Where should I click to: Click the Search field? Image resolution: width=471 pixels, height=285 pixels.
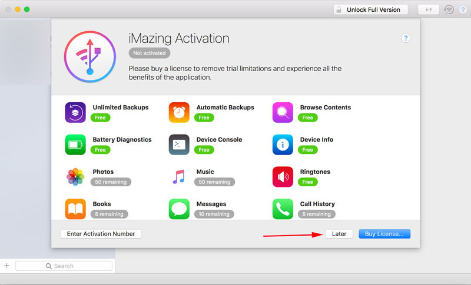pos(64,266)
